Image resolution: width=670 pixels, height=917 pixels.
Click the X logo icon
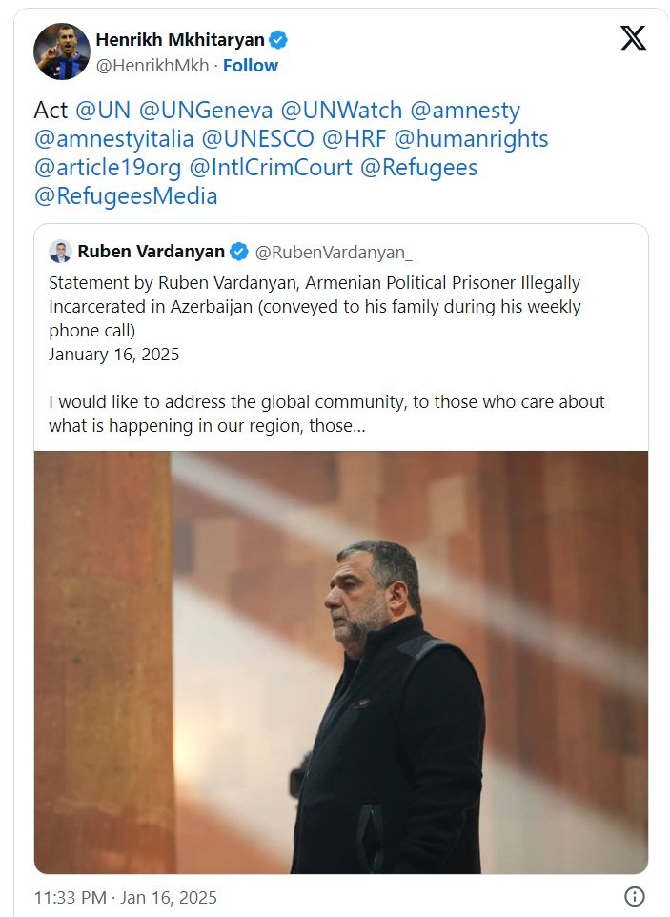tap(633, 38)
